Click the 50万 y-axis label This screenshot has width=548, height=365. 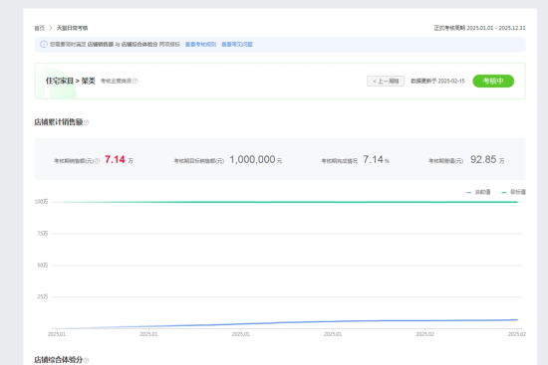point(43,266)
